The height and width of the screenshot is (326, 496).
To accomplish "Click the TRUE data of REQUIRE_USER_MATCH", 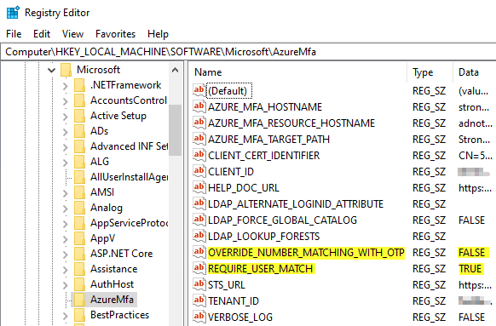I will click(470, 269).
